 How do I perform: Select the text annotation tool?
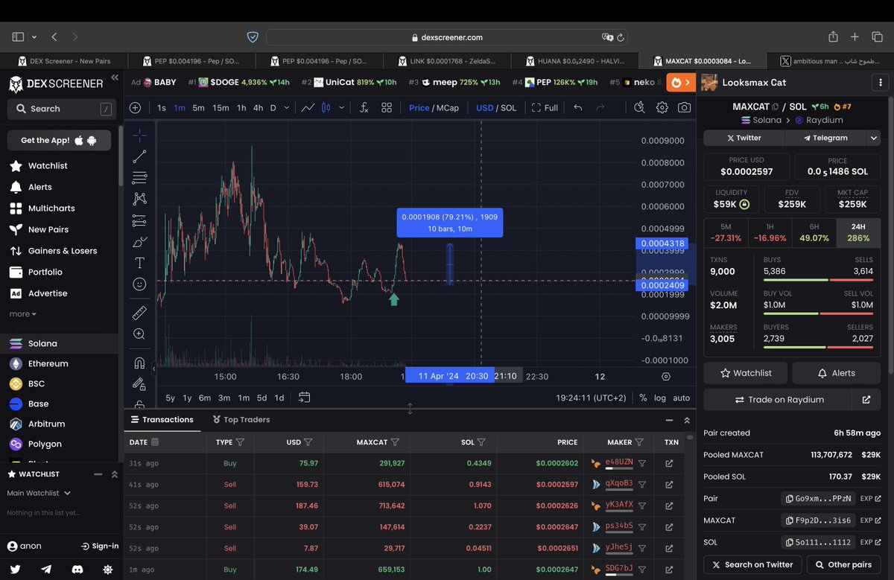[139, 263]
